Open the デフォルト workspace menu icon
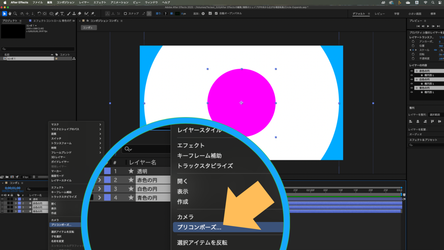 coord(369,14)
